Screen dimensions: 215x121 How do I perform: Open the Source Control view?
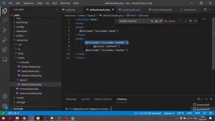(x=5, y=30)
